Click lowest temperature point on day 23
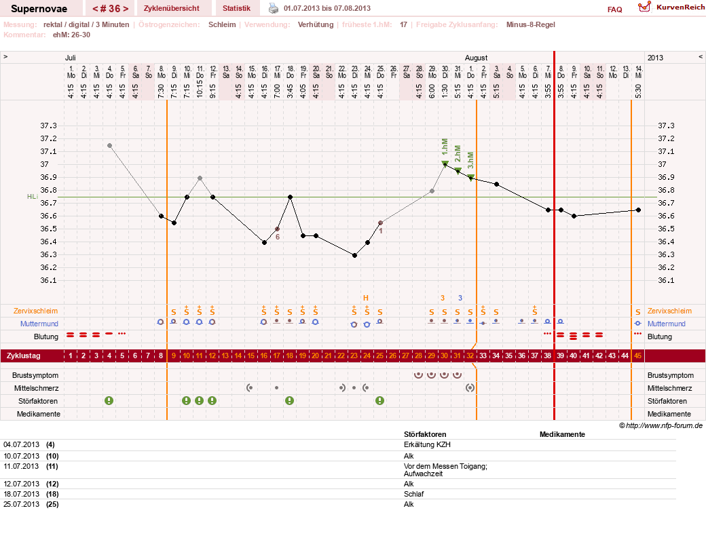The image size is (706, 538). tap(355, 256)
